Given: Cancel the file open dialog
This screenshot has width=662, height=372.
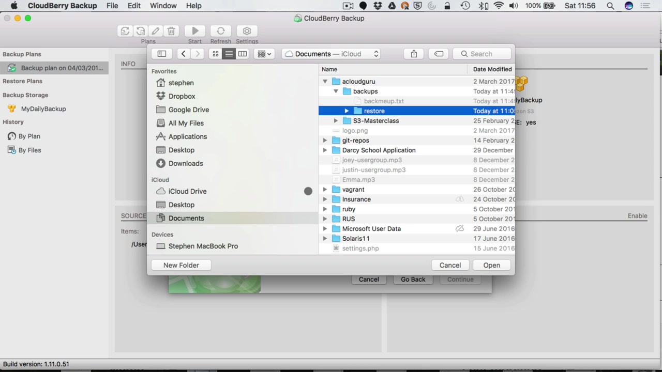Looking at the screenshot, I should coord(450,265).
